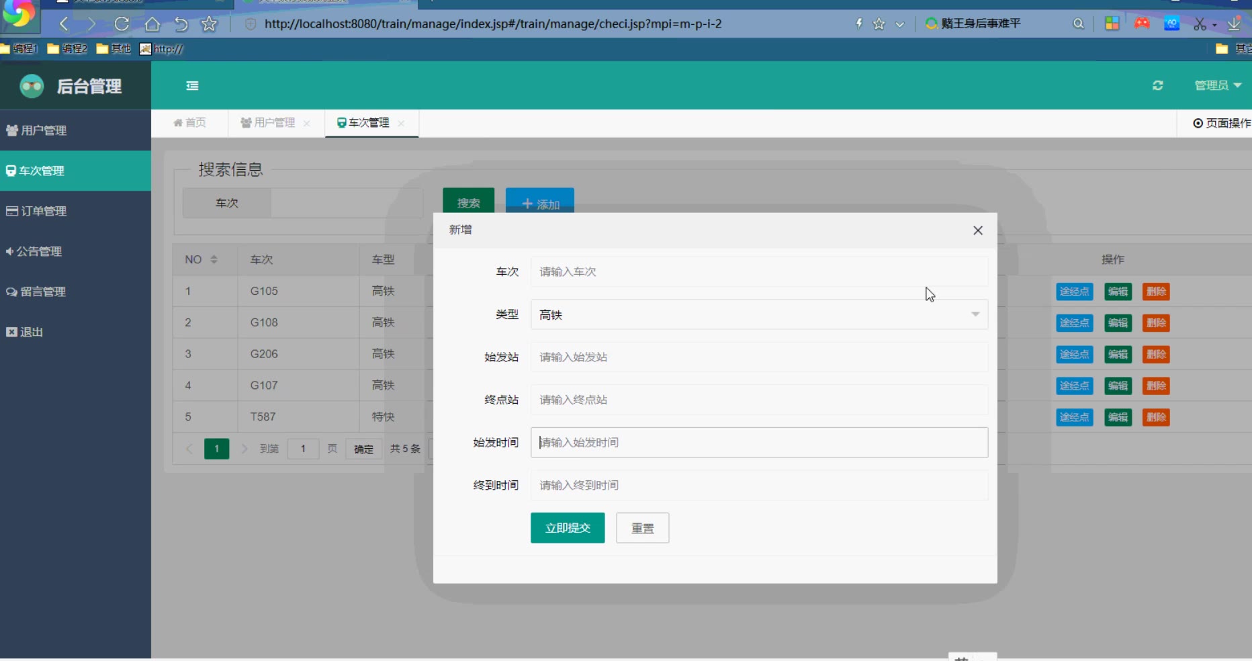The width and height of the screenshot is (1252, 661).
Task: Click the green 搜索 button
Action: (x=469, y=202)
